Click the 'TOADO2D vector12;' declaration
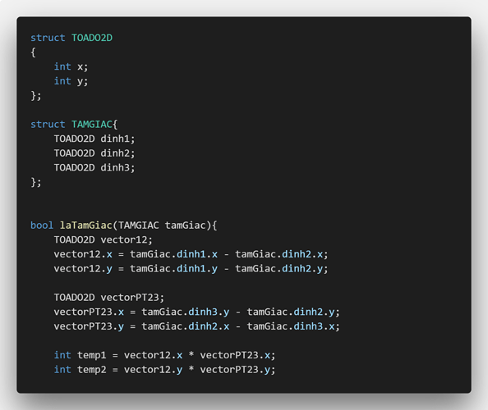Image resolution: width=488 pixels, height=410 pixels. click(103, 239)
